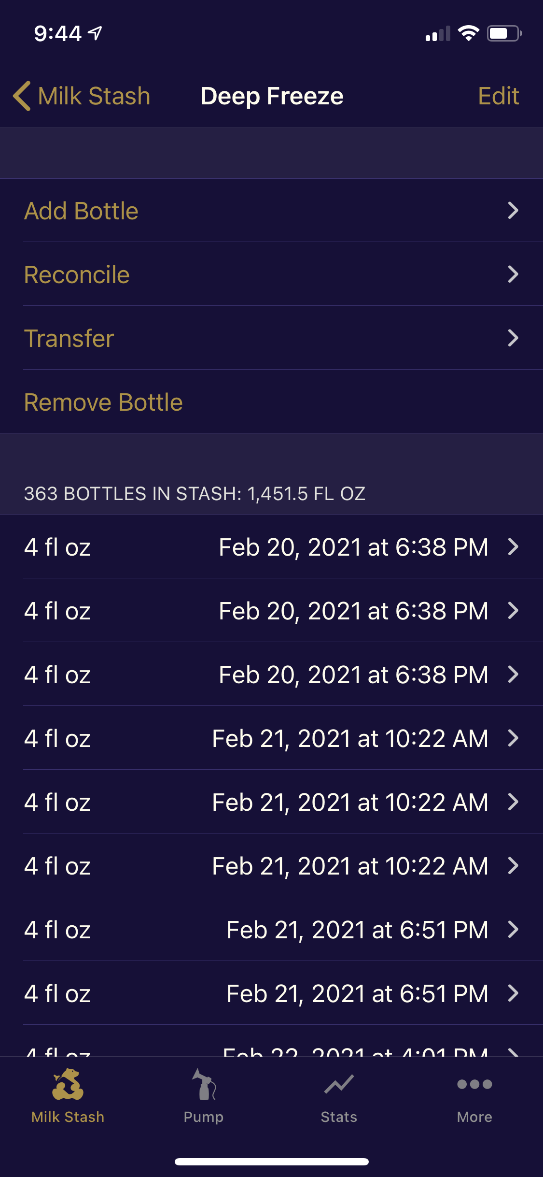Open first Feb 21, 2021 10:22 AM bottle
Screen dimensions: 543x1177
point(271,738)
